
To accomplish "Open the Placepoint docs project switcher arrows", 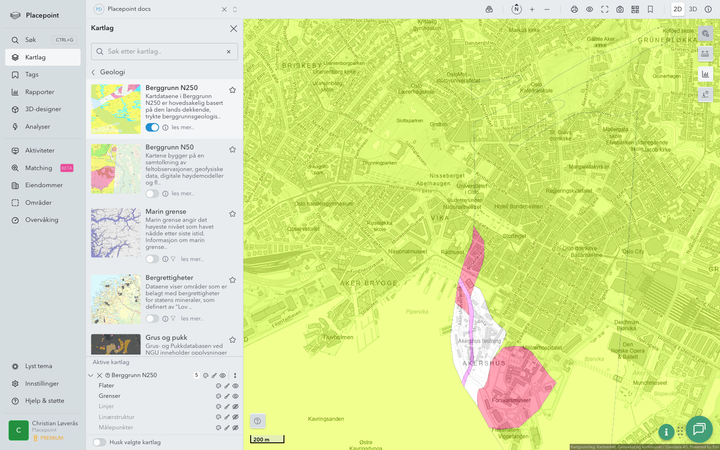I will [x=235, y=9].
